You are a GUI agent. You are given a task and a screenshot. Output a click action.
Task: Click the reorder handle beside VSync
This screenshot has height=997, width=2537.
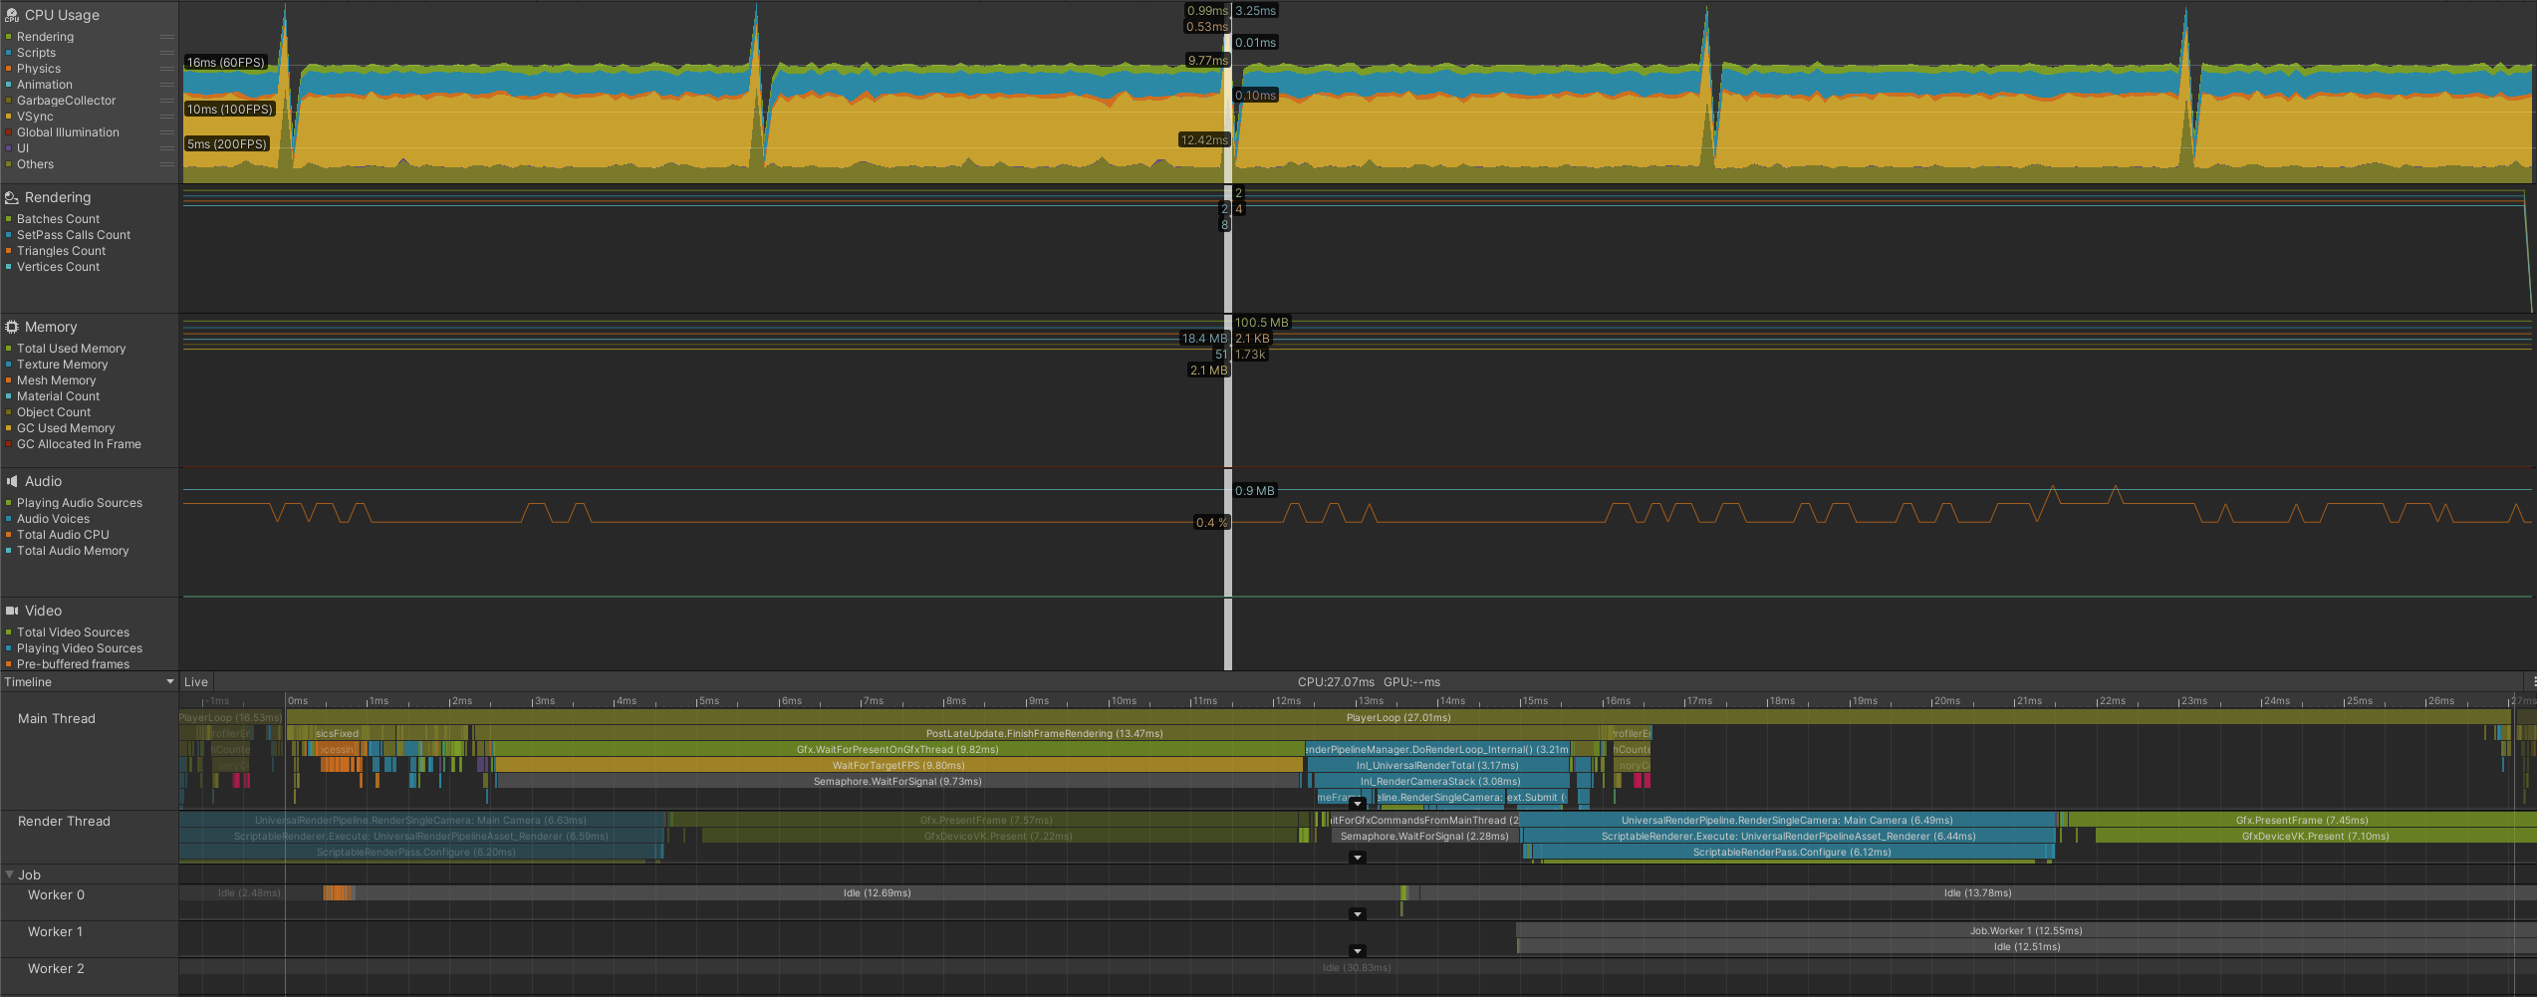(167, 117)
